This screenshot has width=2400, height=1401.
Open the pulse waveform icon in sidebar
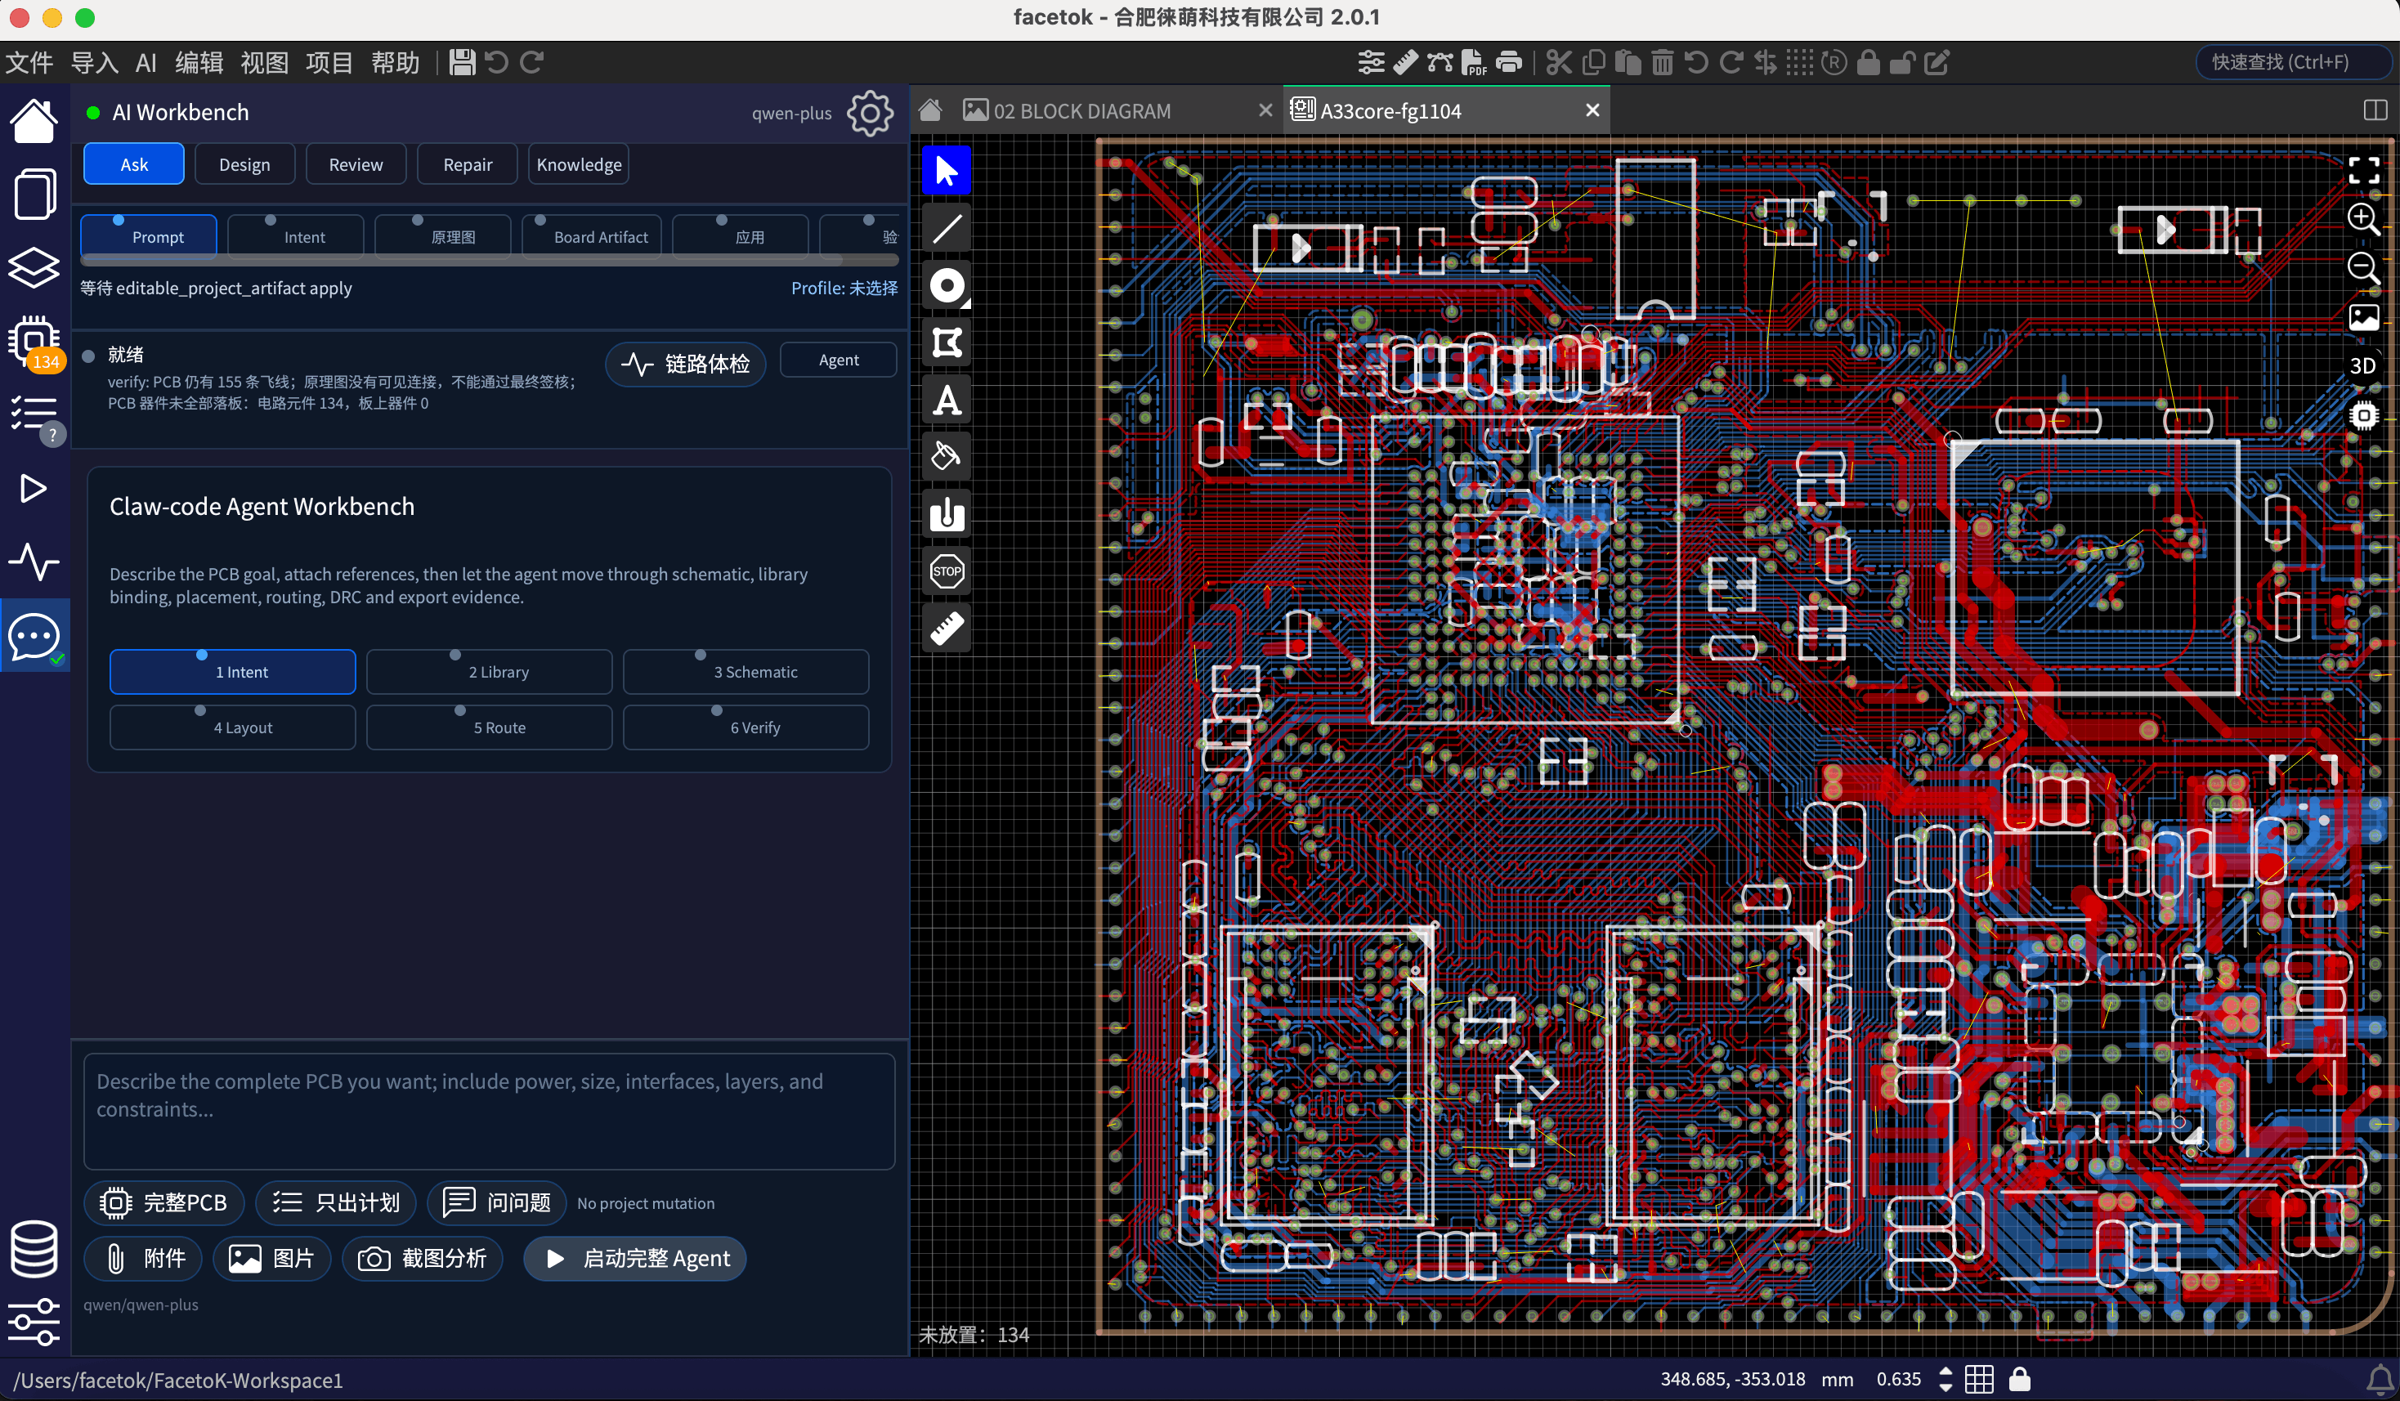coord(34,562)
